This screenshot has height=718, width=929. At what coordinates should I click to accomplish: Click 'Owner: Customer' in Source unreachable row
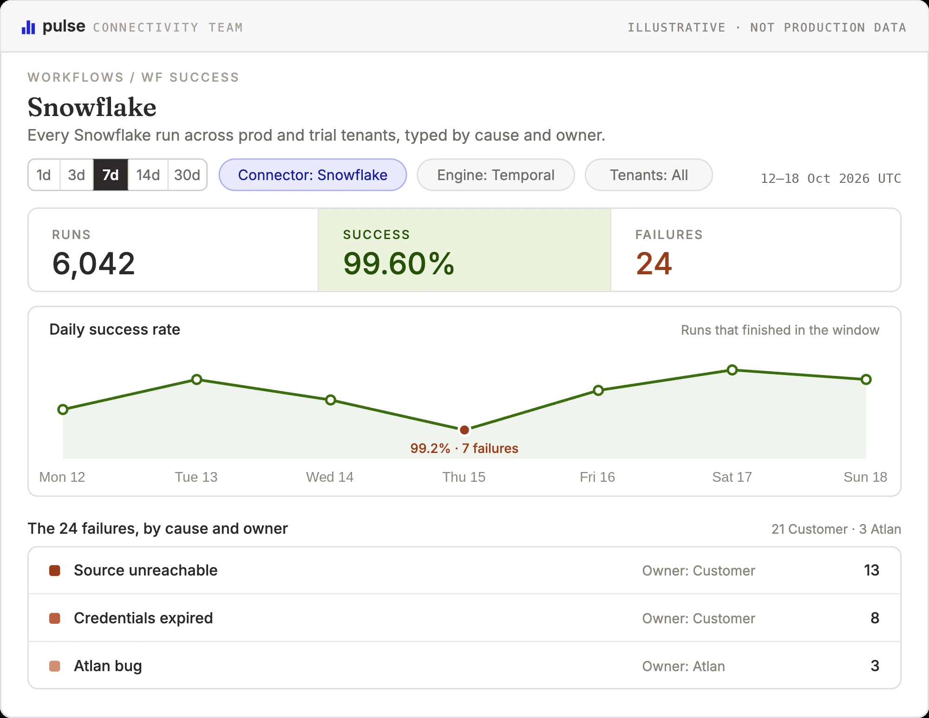pos(699,571)
